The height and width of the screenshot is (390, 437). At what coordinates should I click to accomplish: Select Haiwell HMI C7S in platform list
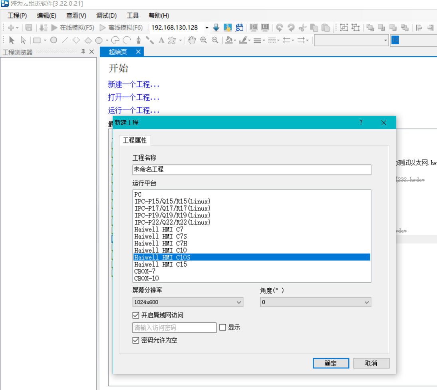(x=252, y=237)
